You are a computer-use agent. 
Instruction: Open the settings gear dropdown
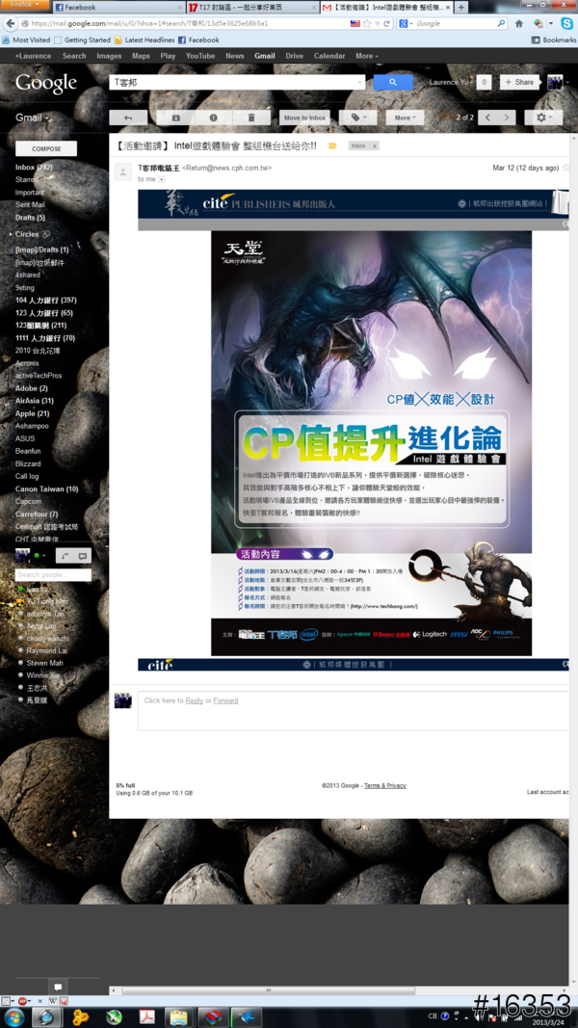click(546, 118)
